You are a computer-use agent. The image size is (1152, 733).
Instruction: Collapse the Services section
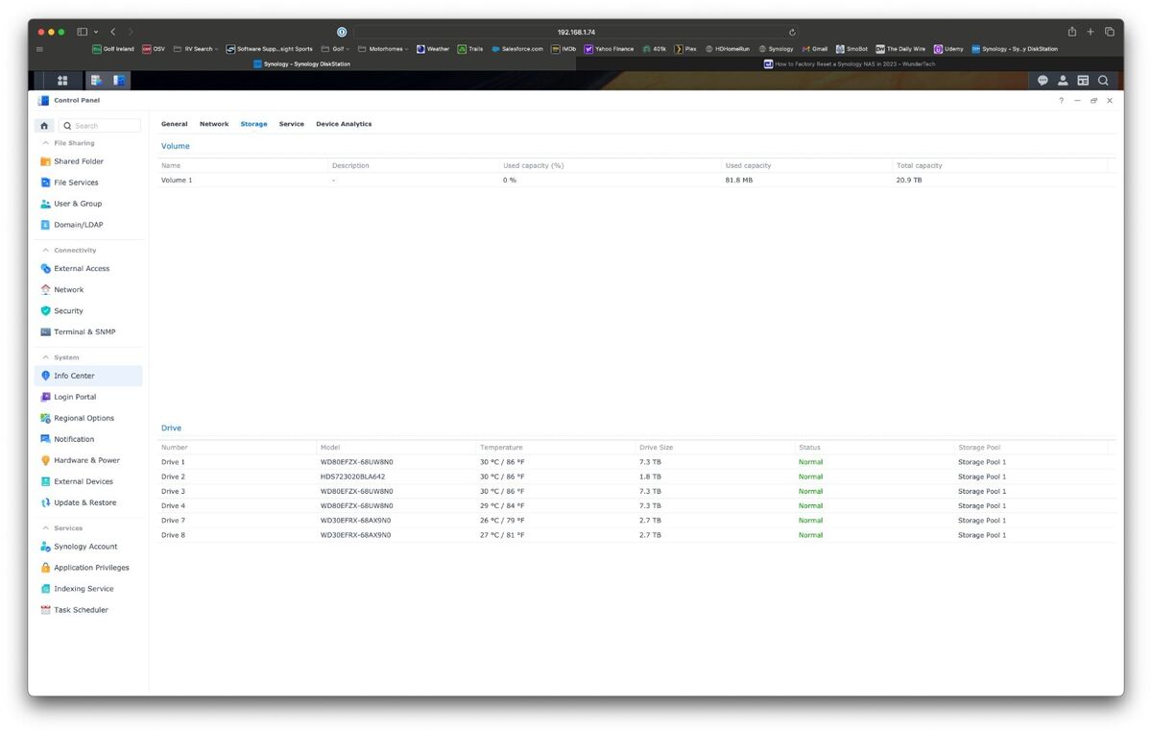pyautogui.click(x=45, y=528)
